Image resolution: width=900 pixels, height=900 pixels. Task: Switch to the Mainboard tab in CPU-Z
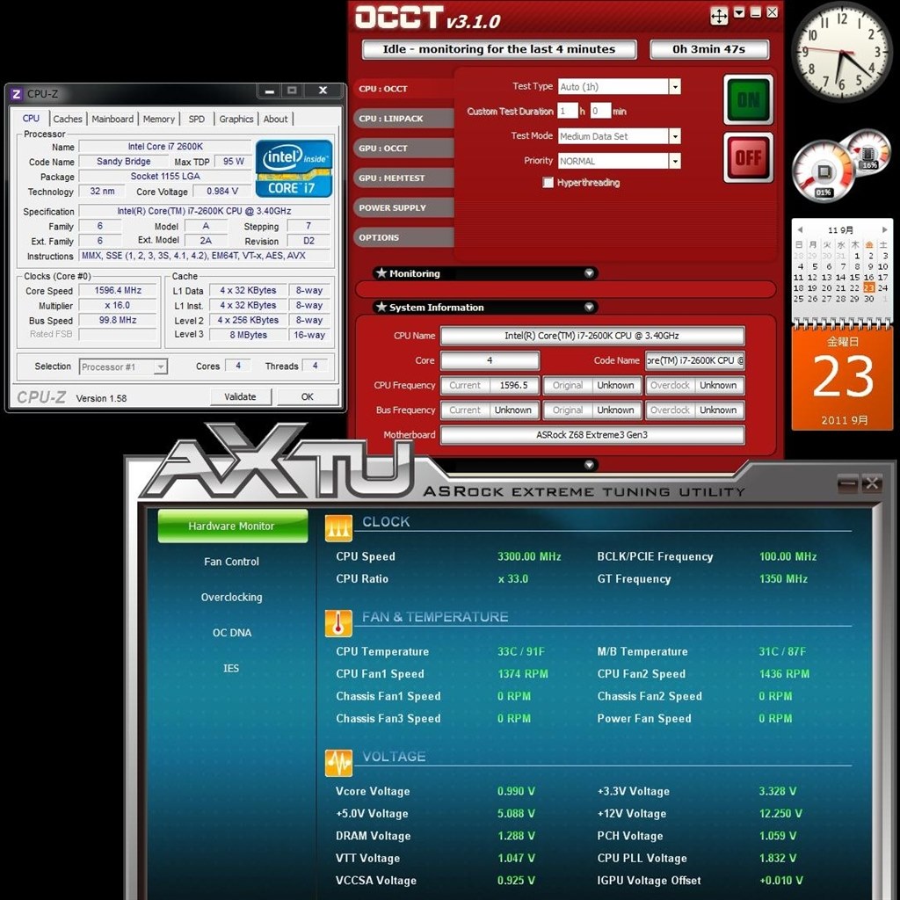(x=112, y=119)
